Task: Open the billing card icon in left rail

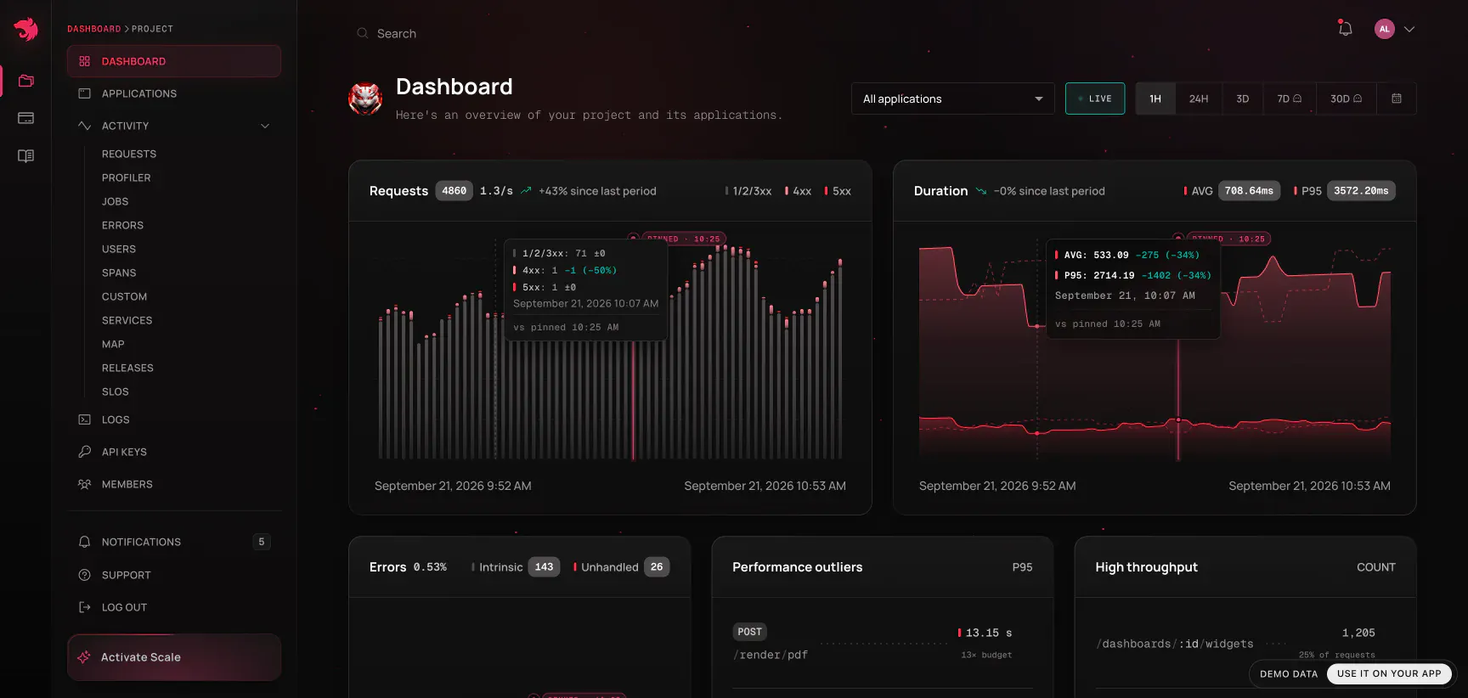Action: click(x=26, y=118)
